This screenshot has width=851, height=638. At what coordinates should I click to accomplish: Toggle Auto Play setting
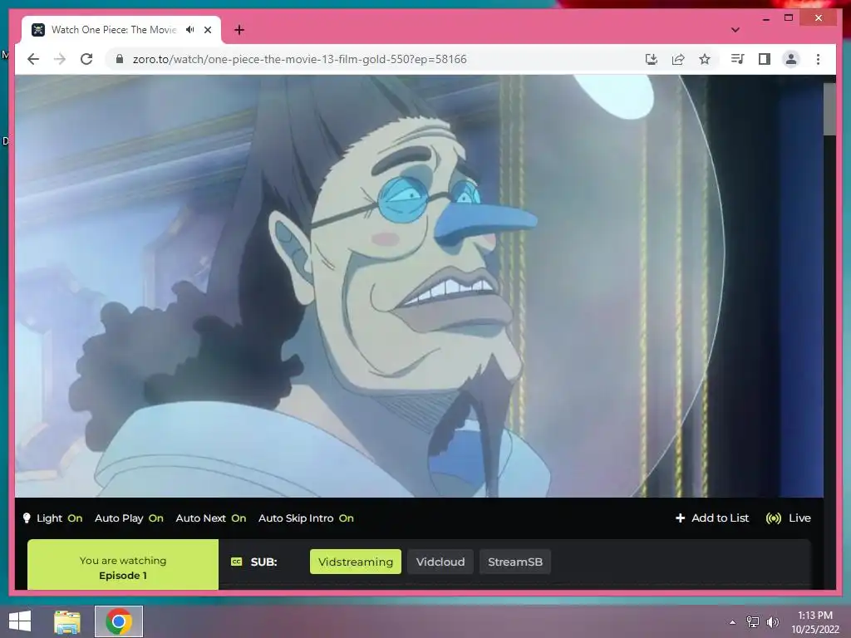(129, 518)
